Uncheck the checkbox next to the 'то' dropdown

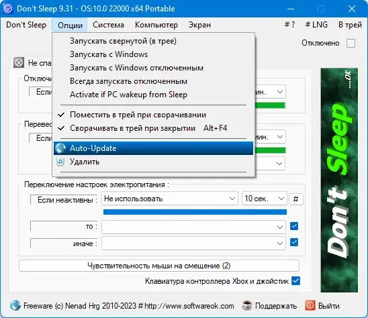pyautogui.click(x=294, y=226)
